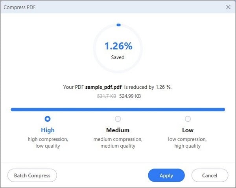Click the struck-through 531.7 KB original size
This screenshot has height=188, width=236.
[x=105, y=96]
